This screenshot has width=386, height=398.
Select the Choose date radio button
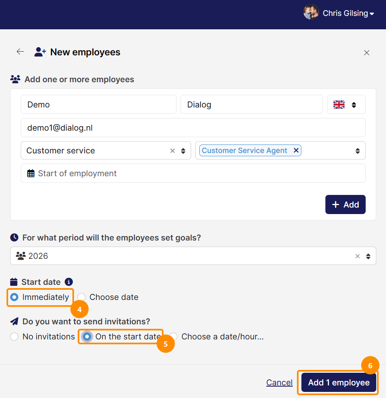coord(81,297)
